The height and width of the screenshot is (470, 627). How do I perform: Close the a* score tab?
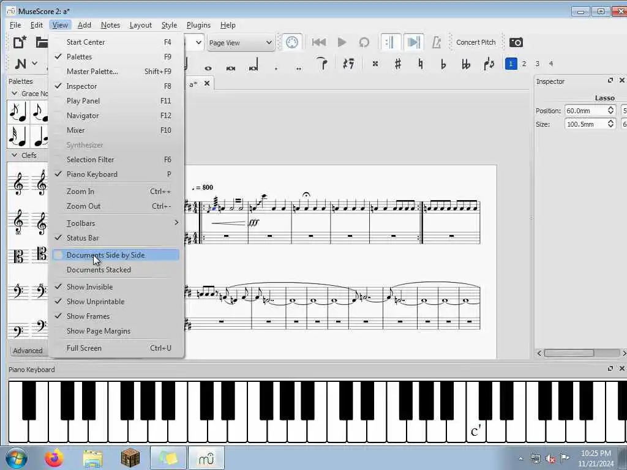pos(207,83)
